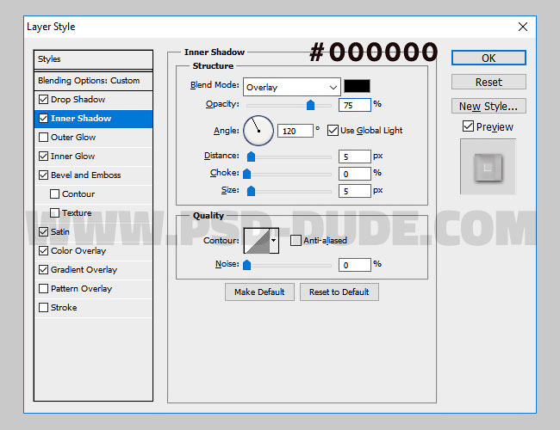Screen dimensions: 560x430
Task: Select the Bevel and Emboss label
Action: tap(85, 175)
